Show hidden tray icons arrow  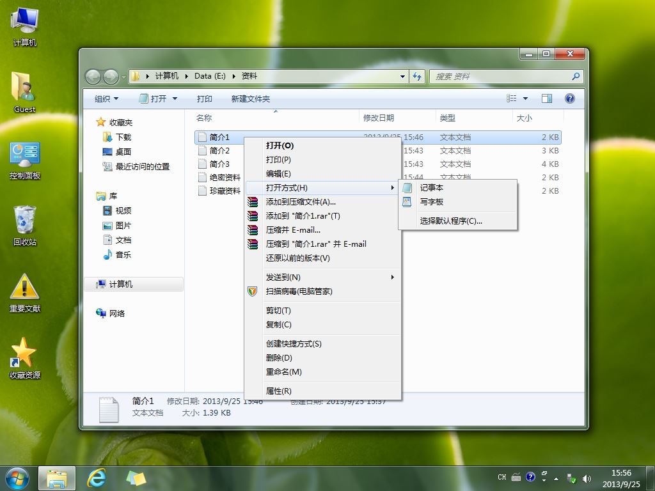tap(556, 478)
